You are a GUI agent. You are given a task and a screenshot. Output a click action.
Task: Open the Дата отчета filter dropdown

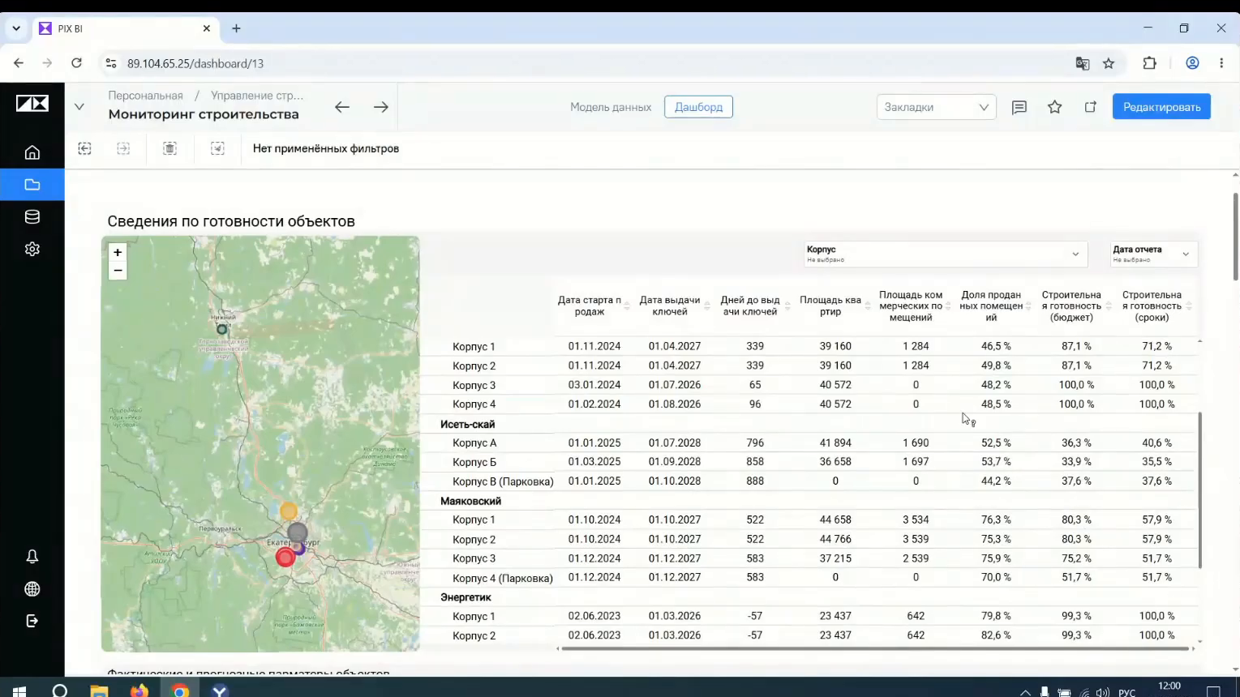click(x=1152, y=254)
